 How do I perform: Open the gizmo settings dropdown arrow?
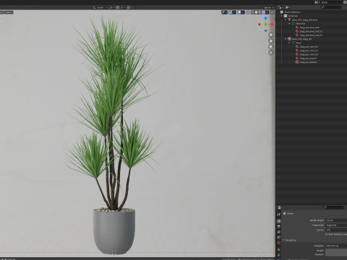tap(234, 12)
